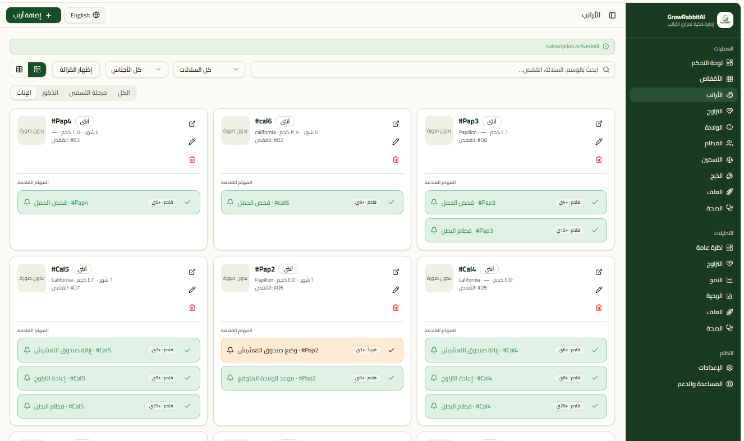The image size is (744, 441).
Task: Switch language with English button
Action: 85,15
